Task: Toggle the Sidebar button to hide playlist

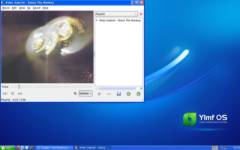Action: pos(85,93)
